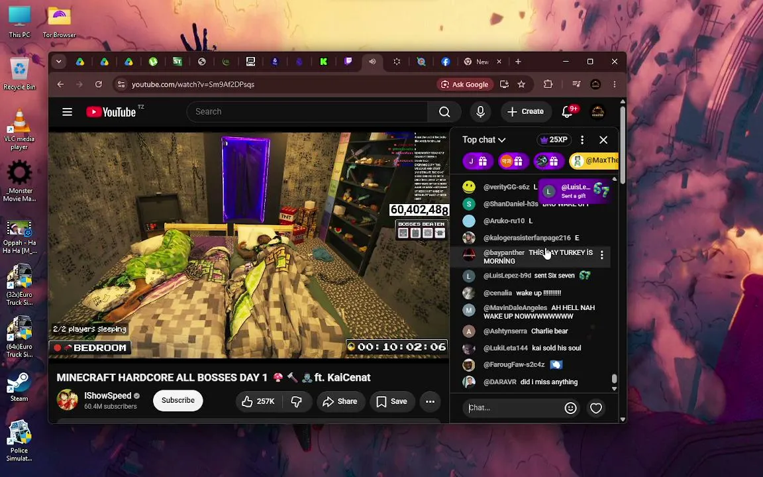Like the video showing 257K likes

click(x=258, y=401)
